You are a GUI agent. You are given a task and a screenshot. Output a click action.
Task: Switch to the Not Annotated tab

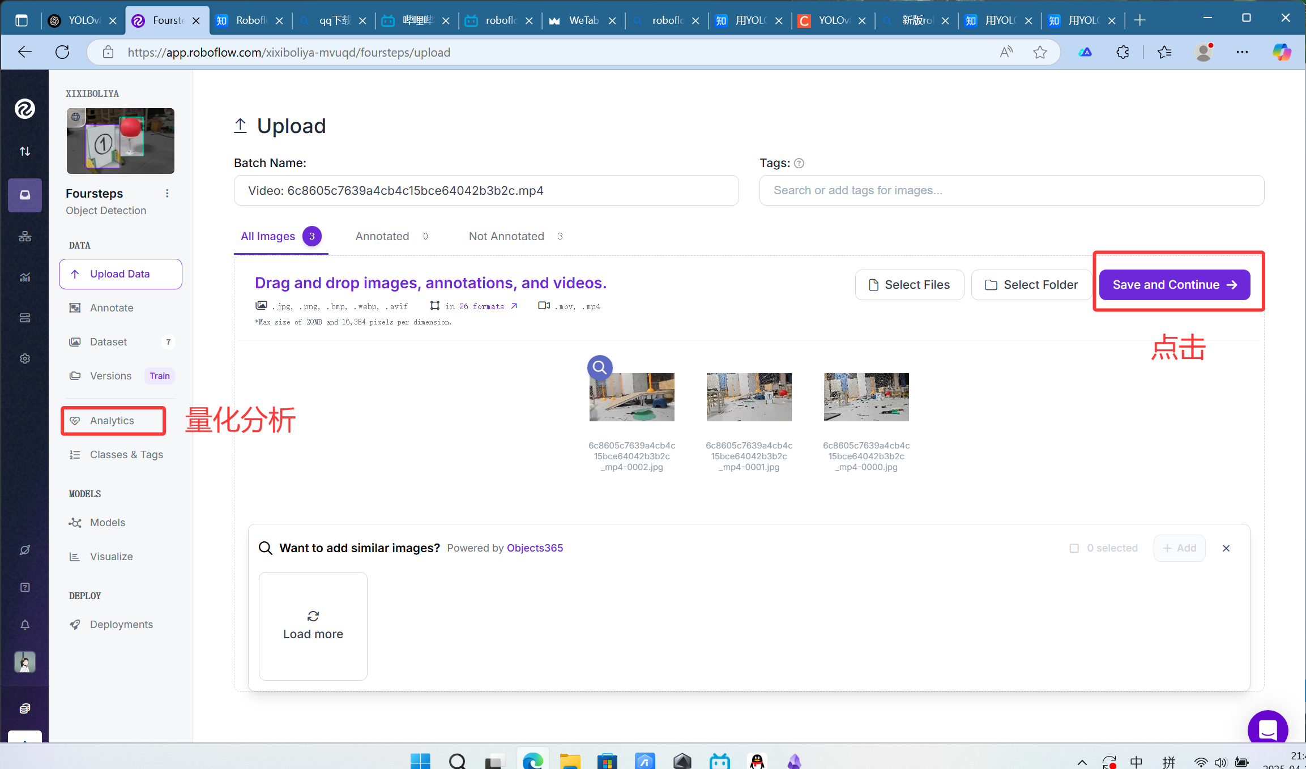coord(506,236)
